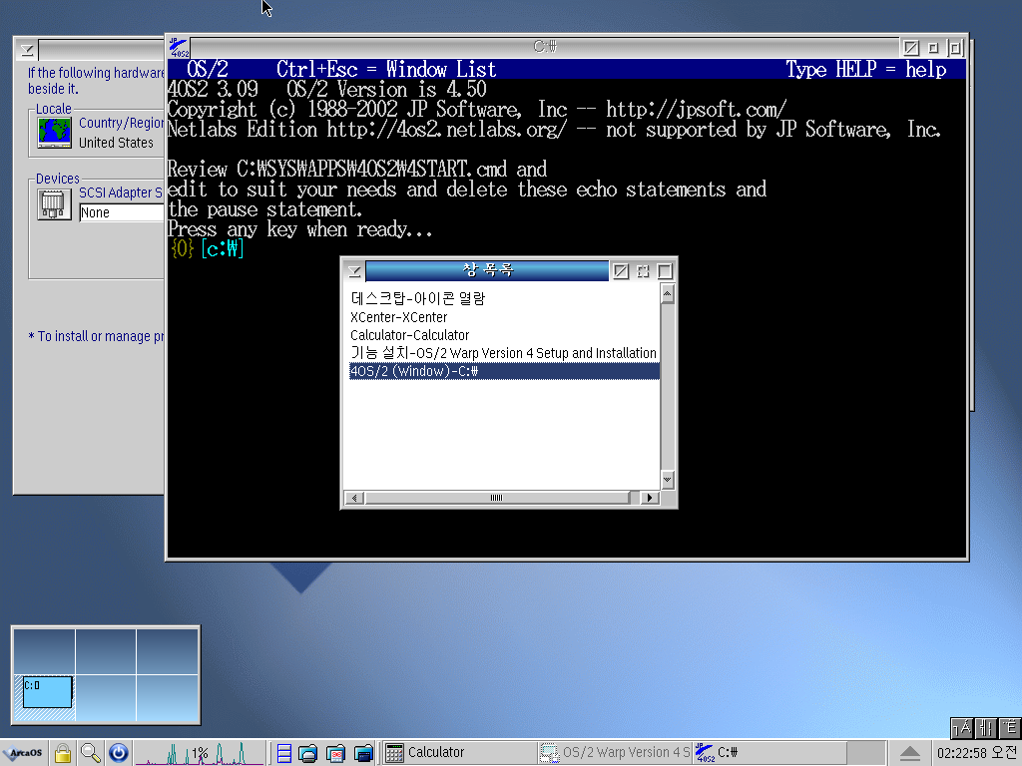Image resolution: width=1022 pixels, height=766 pixels.
Task: Toggle the 'E' input mode indicator
Action: tap(1009, 728)
